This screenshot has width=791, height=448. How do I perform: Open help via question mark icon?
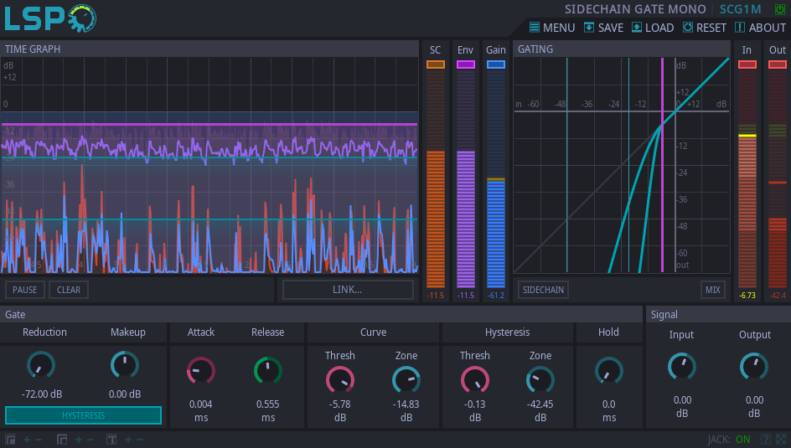tap(765, 440)
